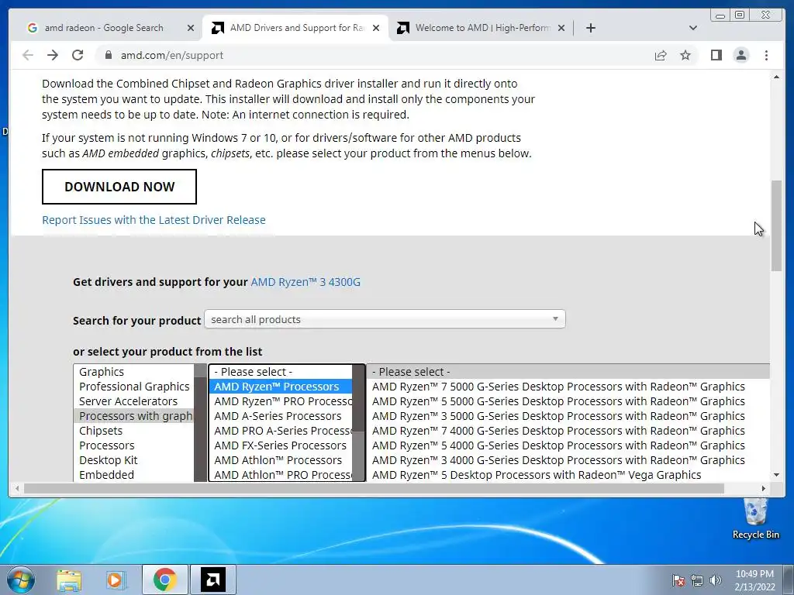The image size is (794, 595).
Task: Open volume control in system tray
Action: tap(716, 580)
